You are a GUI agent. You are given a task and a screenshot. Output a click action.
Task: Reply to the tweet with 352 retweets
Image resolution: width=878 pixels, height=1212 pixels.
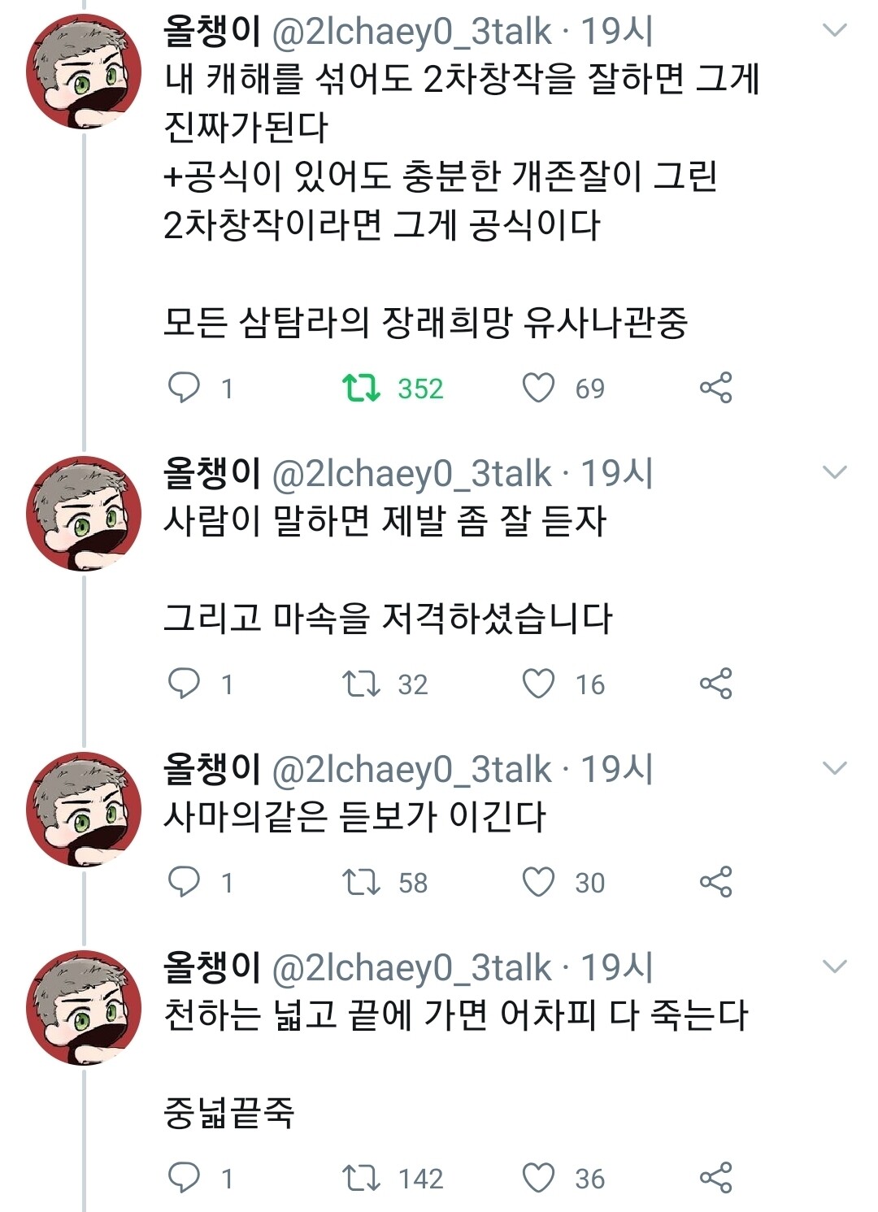tap(184, 388)
